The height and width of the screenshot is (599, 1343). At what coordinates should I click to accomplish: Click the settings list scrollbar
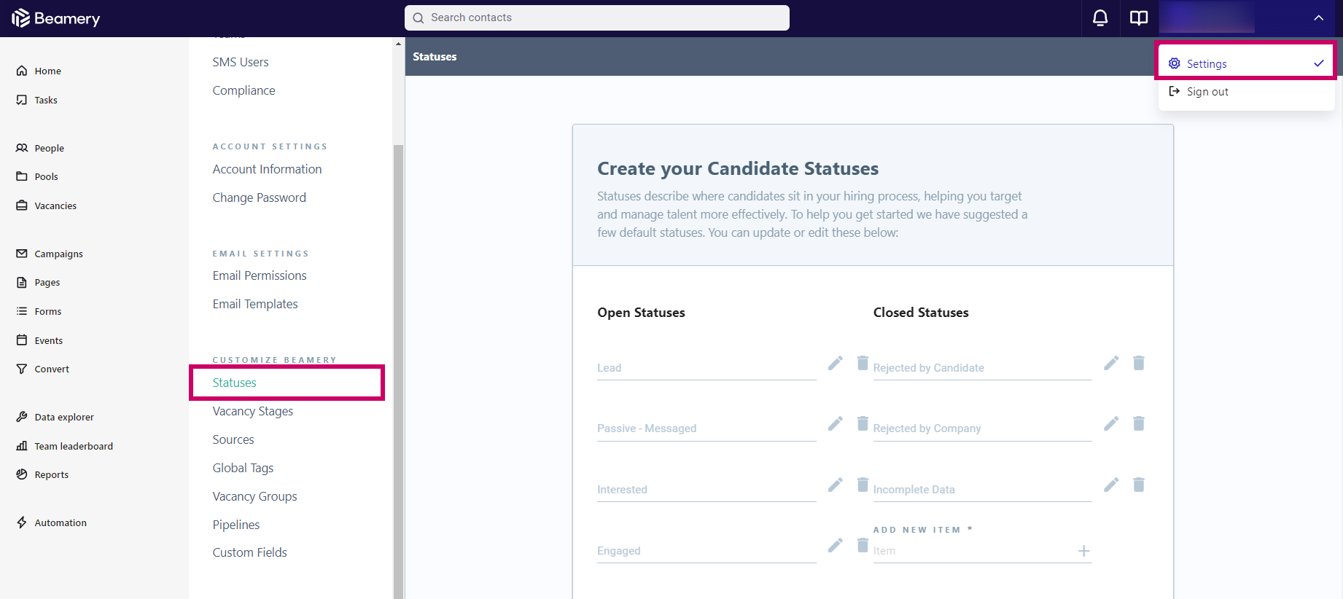coord(399,372)
